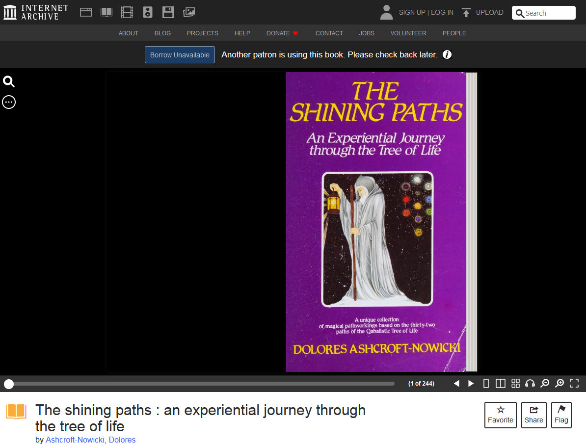Zoom in on the book page
The image size is (586, 445).
pyautogui.click(x=559, y=383)
